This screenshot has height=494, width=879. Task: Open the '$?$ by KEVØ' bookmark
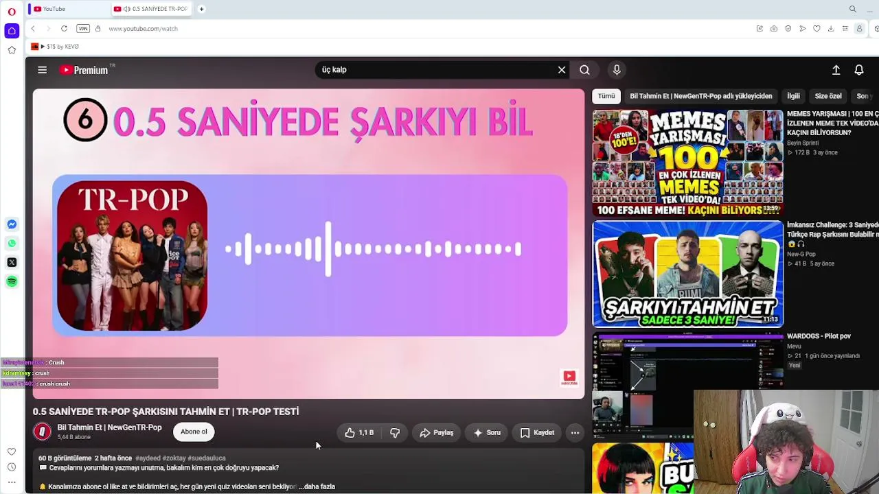coord(55,47)
